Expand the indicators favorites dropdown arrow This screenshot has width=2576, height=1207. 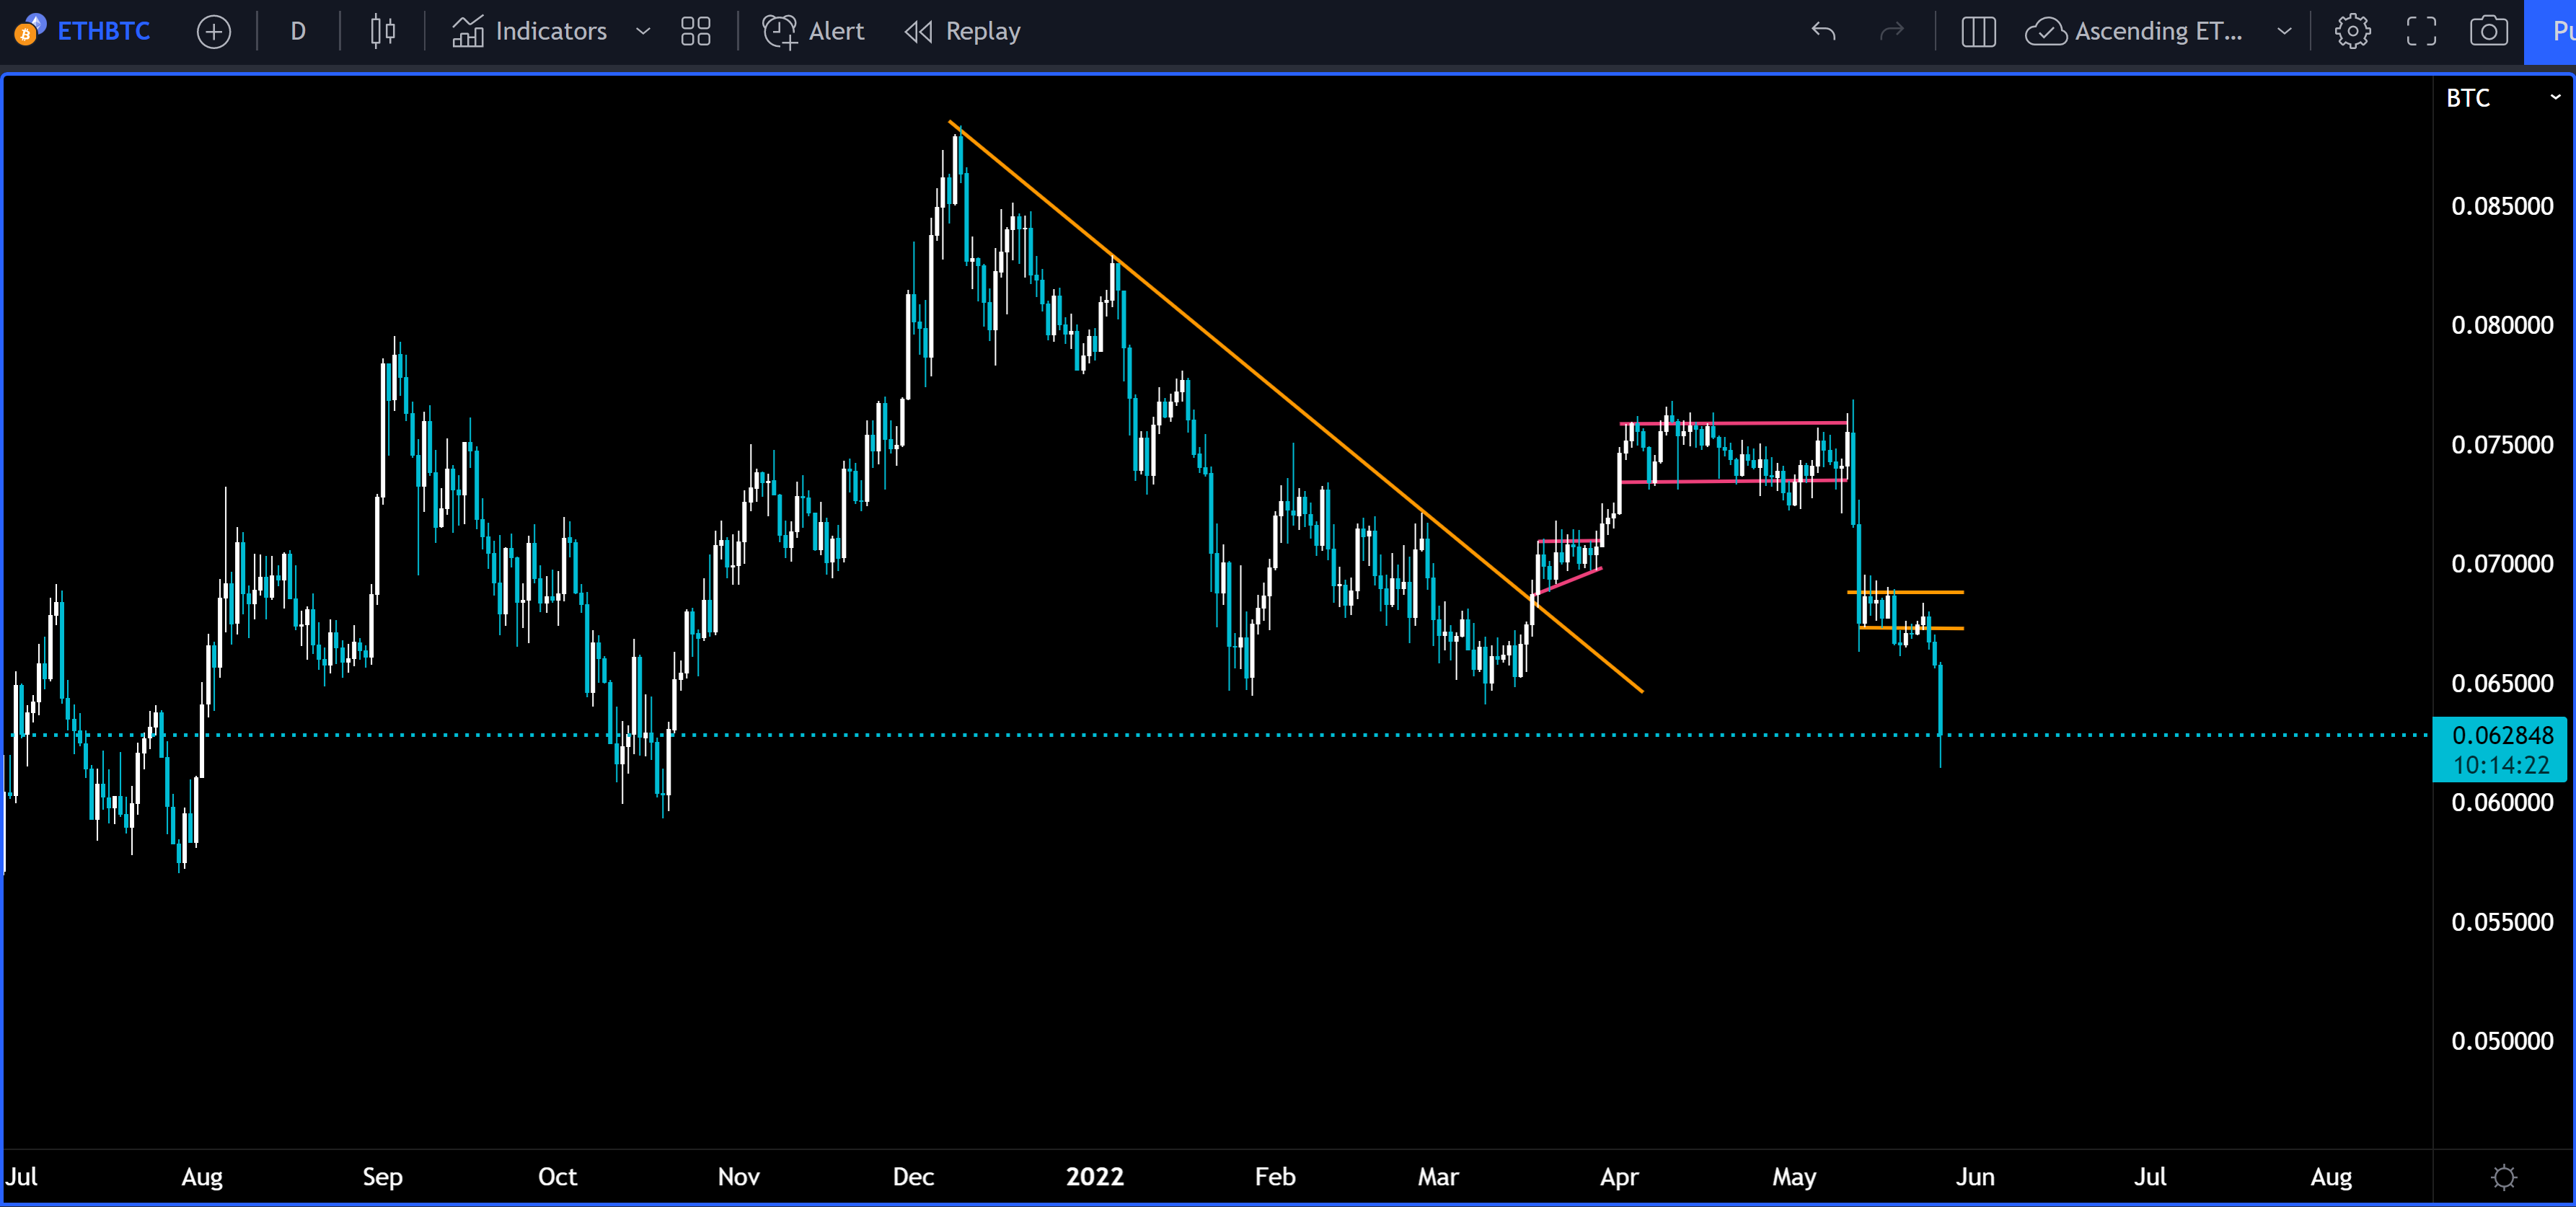click(643, 31)
